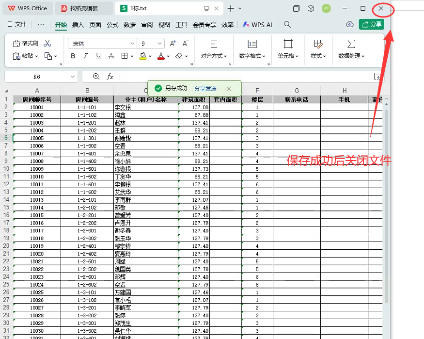Screen dimensions: 424x339
Task: Select the column F header
Action: click(x=257, y=91)
